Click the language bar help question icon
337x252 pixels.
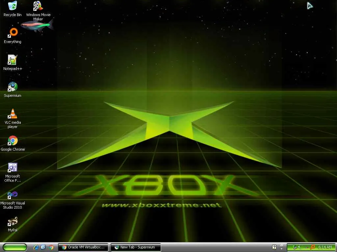click(x=274, y=247)
